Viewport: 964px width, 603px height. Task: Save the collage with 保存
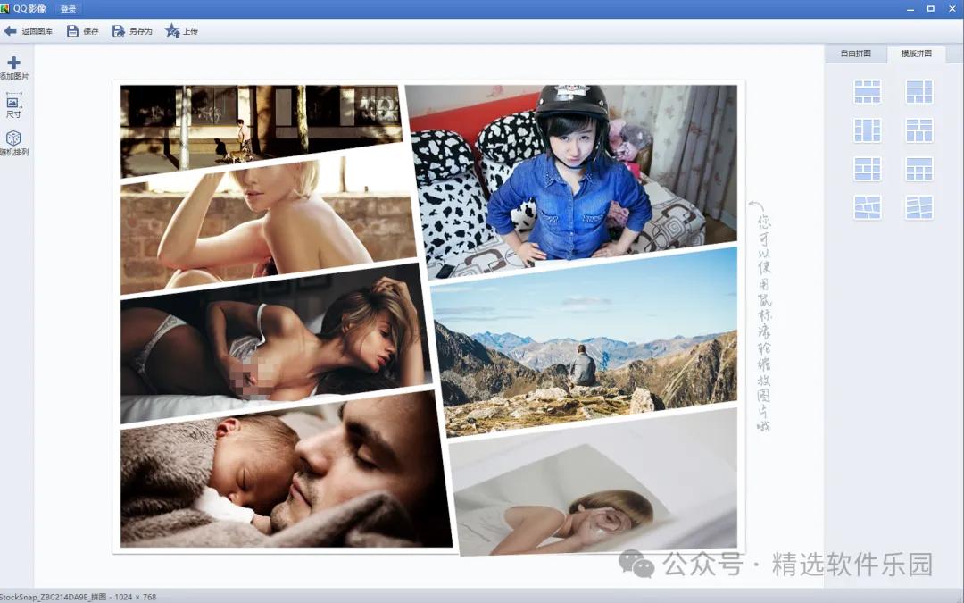pyautogui.click(x=83, y=30)
